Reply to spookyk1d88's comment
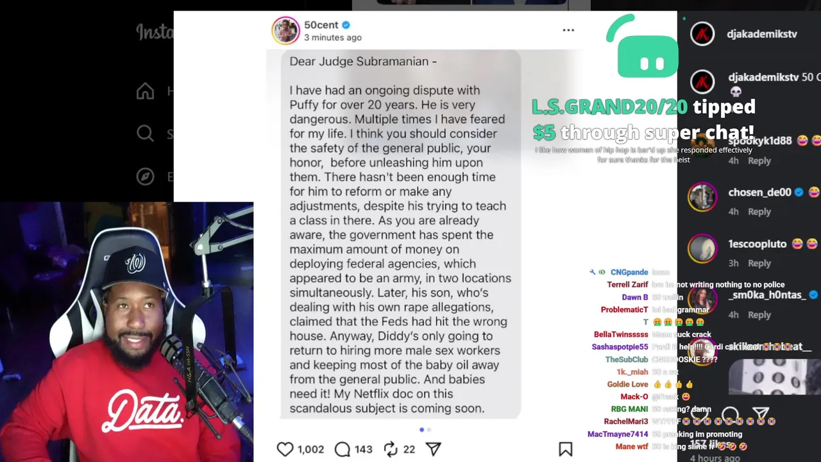The width and height of the screenshot is (821, 462). point(759,160)
